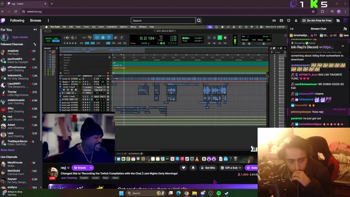The width and height of the screenshot is (350, 197).
Task: Open Pro Tools Track menu
Action: click(86, 27)
